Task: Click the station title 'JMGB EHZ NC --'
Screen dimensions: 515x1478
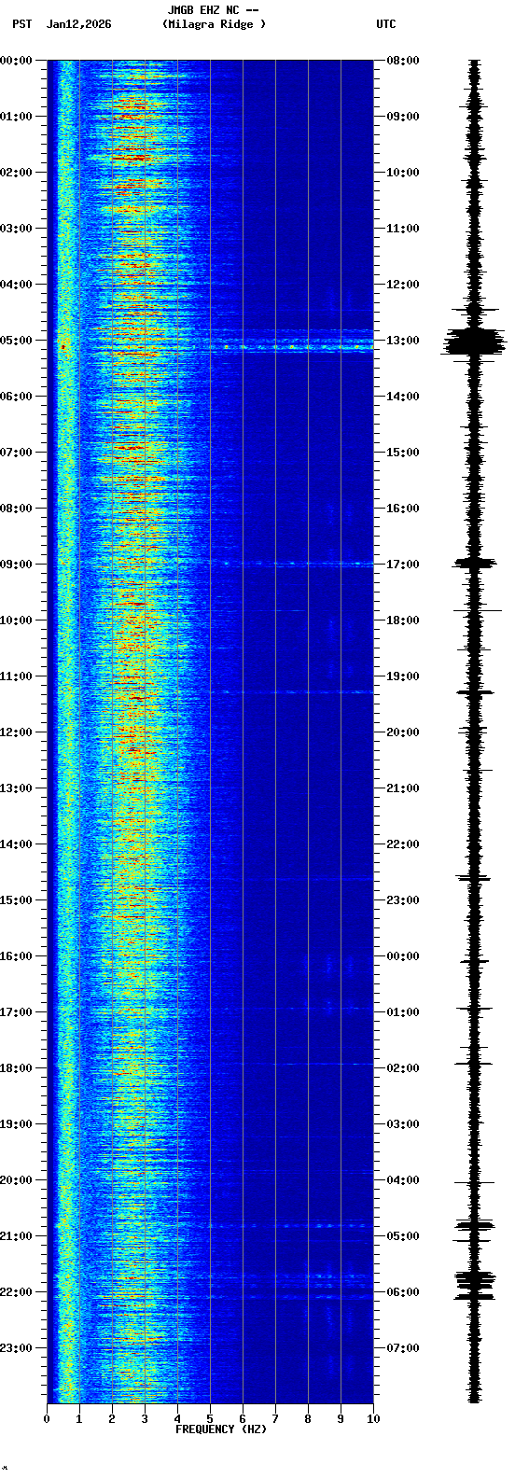Action: tap(213, 10)
